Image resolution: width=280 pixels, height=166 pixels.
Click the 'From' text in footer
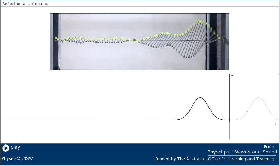(x=269, y=147)
